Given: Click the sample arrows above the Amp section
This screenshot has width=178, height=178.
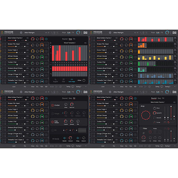Looking at the screenshot, I should click(x=174, y=102).
